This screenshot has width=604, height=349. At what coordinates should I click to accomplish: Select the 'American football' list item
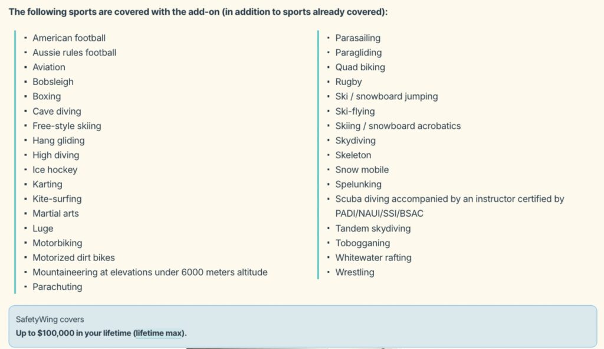(x=69, y=38)
